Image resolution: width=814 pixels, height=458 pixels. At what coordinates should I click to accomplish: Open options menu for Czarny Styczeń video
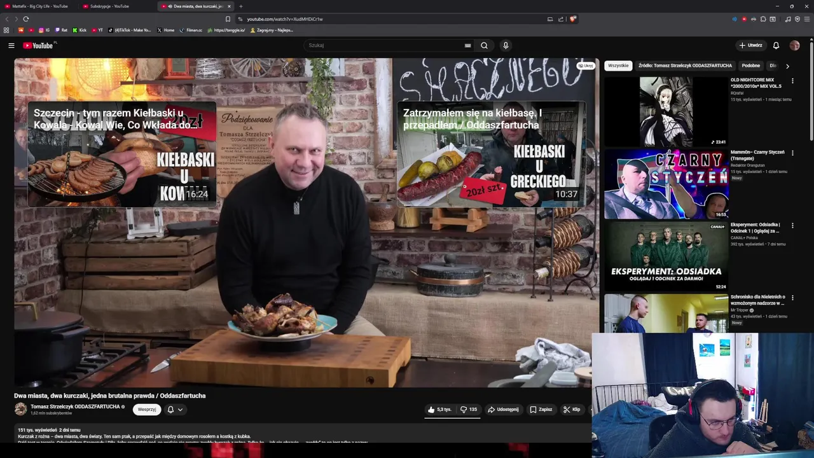click(x=792, y=153)
